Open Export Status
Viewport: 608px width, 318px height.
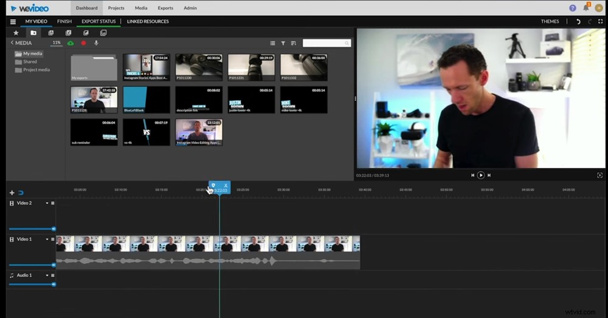pyautogui.click(x=98, y=22)
